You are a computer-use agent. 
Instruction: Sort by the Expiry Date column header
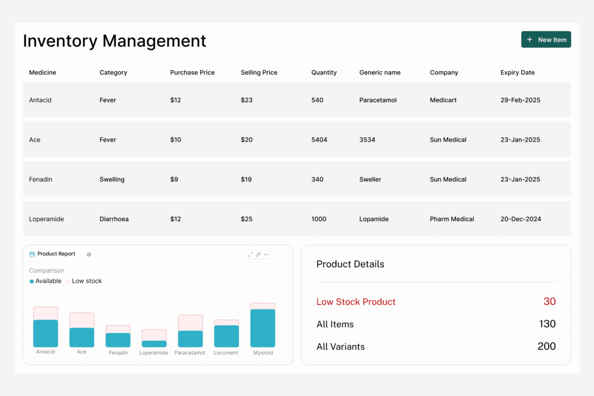coord(517,72)
